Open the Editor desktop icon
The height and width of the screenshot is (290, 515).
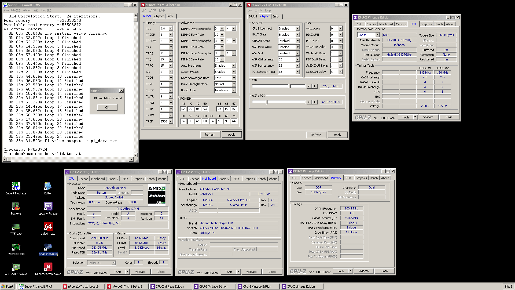click(48, 188)
